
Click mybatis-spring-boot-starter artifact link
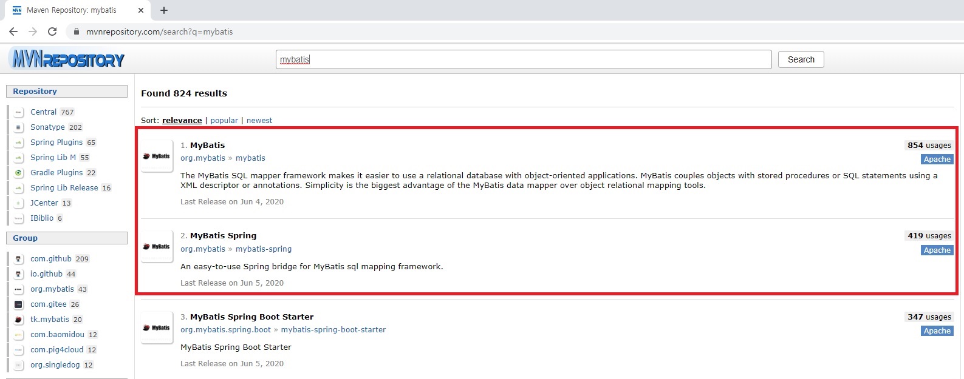pyautogui.click(x=333, y=330)
